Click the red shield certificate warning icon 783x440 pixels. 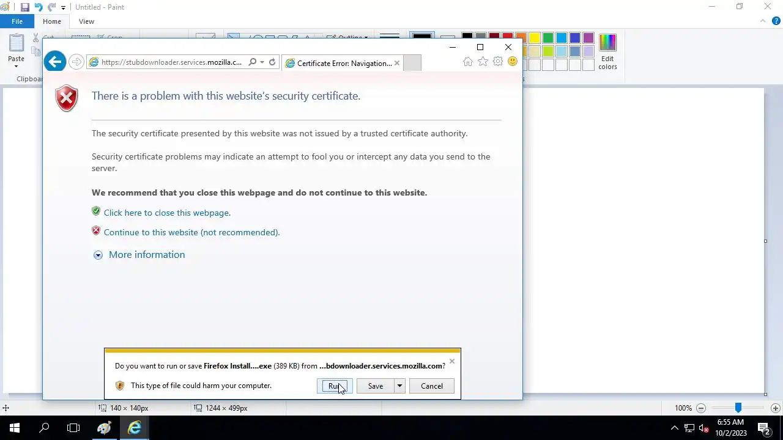coord(67,98)
